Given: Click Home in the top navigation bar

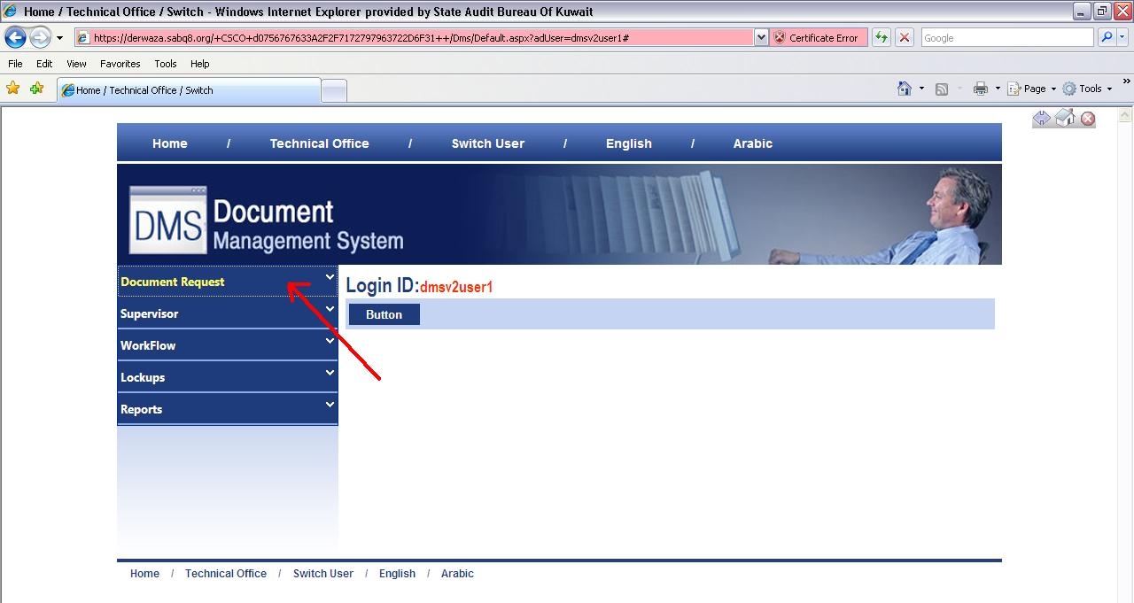Looking at the screenshot, I should tap(170, 143).
